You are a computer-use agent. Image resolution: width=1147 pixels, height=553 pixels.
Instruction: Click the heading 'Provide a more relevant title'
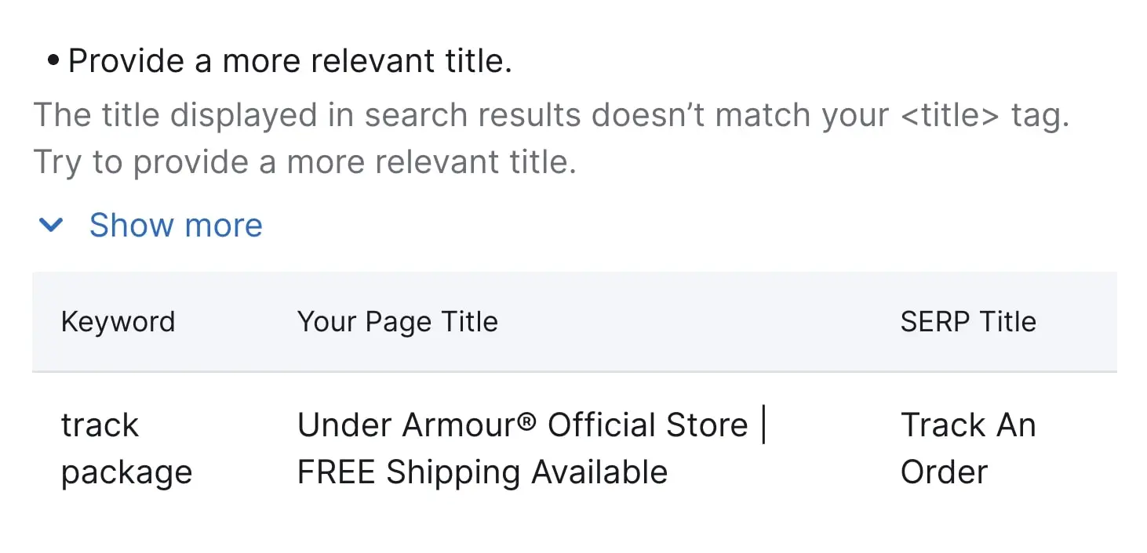[290, 60]
